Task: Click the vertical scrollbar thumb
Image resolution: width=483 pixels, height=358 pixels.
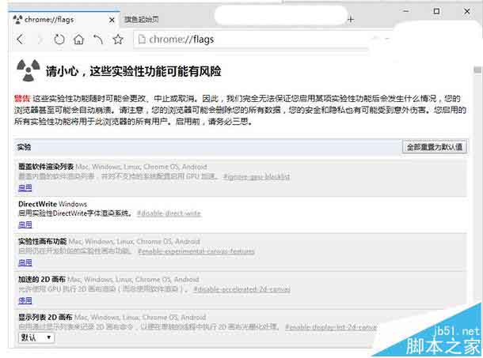Action: point(477,70)
